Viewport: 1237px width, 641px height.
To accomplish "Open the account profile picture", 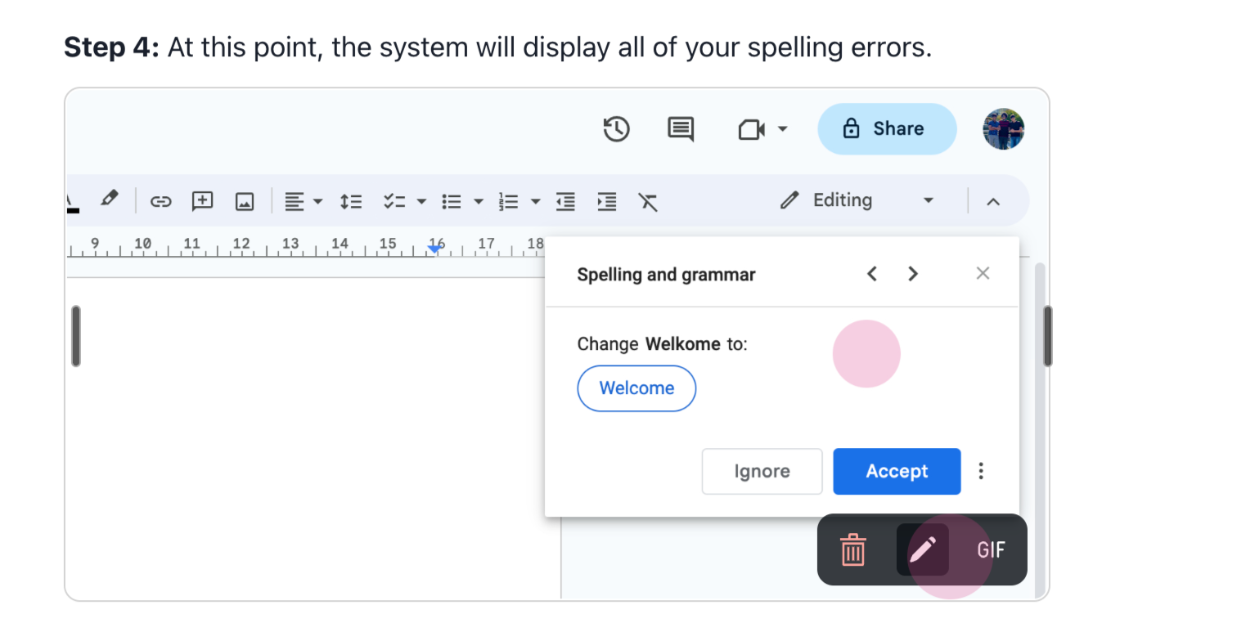I will click(1004, 129).
